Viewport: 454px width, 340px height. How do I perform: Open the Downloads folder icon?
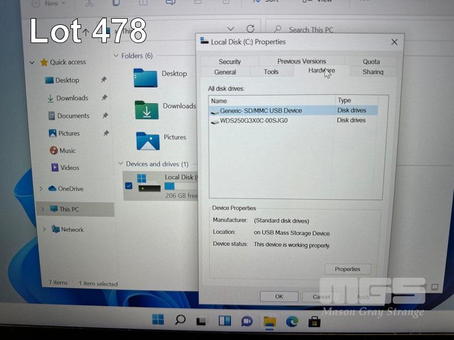[146, 109]
